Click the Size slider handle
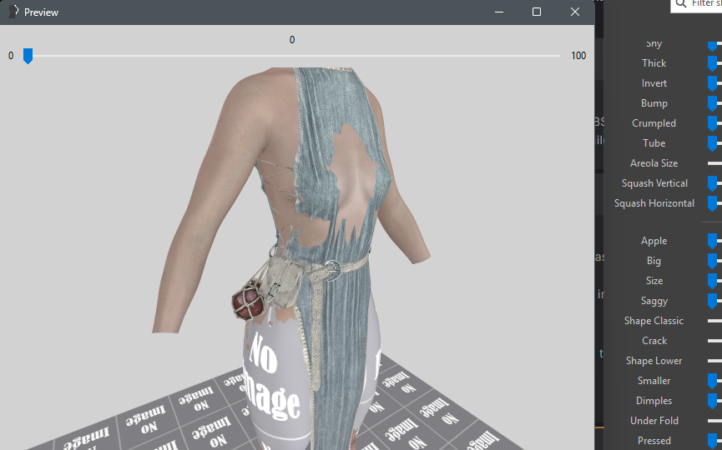722x450 pixels. pyautogui.click(x=712, y=281)
